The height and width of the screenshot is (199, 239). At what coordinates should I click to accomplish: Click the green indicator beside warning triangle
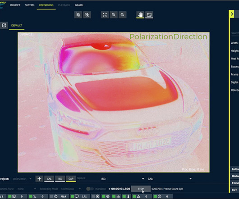point(134,196)
